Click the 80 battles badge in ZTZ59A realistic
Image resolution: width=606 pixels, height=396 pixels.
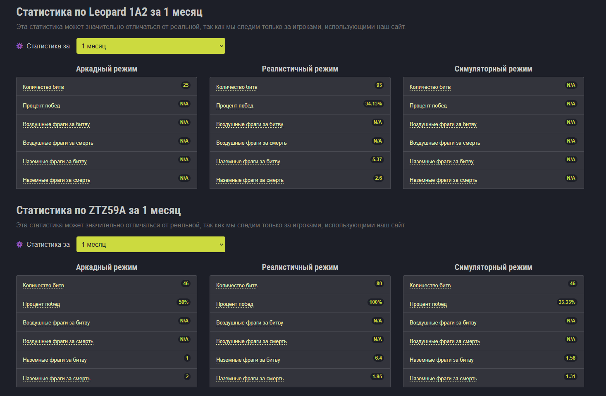pos(379,284)
